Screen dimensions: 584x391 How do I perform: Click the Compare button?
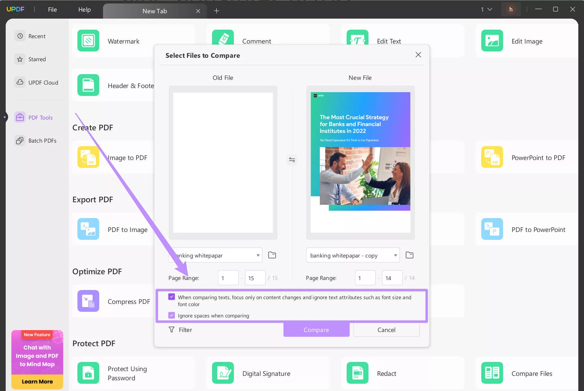pos(316,330)
